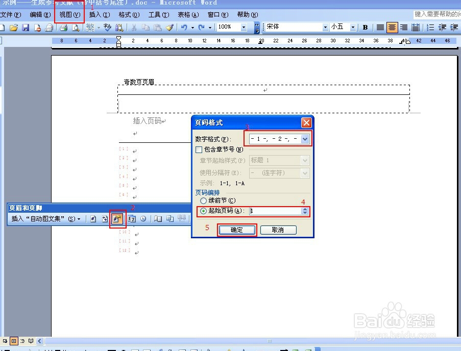Open the 宋体 font name dropdown
The height and width of the screenshot is (351, 461).
click(325, 28)
